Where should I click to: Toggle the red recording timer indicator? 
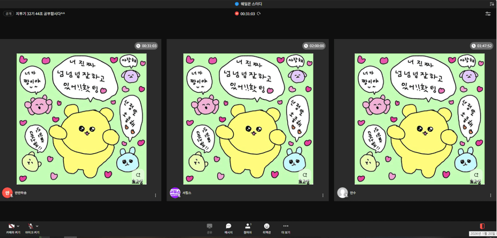point(237,14)
